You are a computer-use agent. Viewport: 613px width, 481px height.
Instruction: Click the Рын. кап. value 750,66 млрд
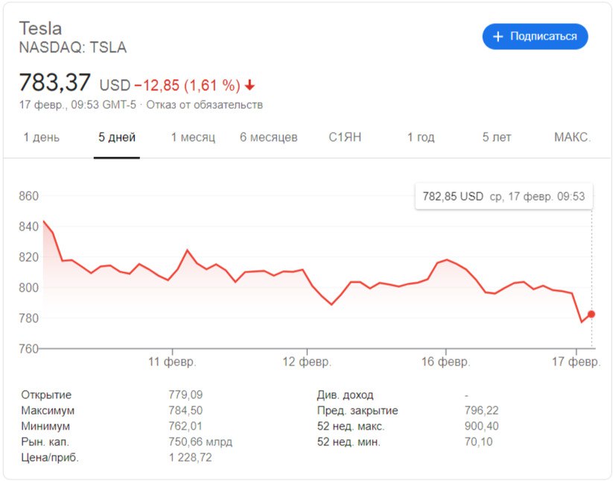pos(200,442)
